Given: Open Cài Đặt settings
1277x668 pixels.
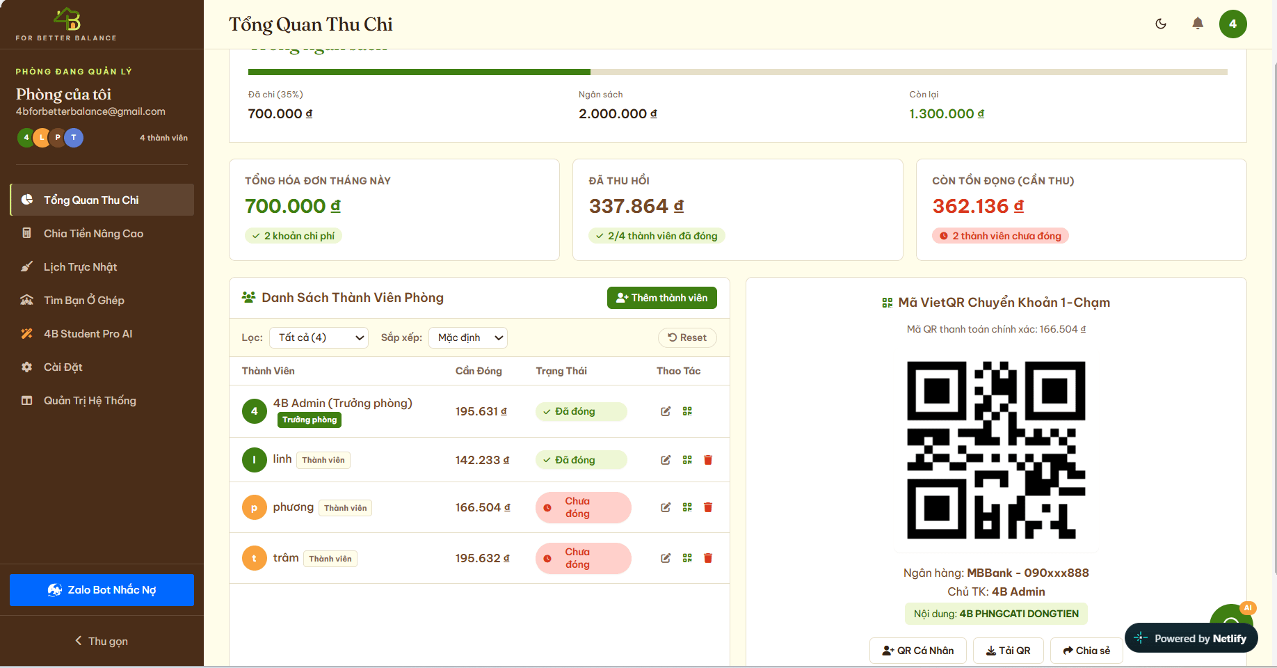Looking at the screenshot, I should point(102,367).
